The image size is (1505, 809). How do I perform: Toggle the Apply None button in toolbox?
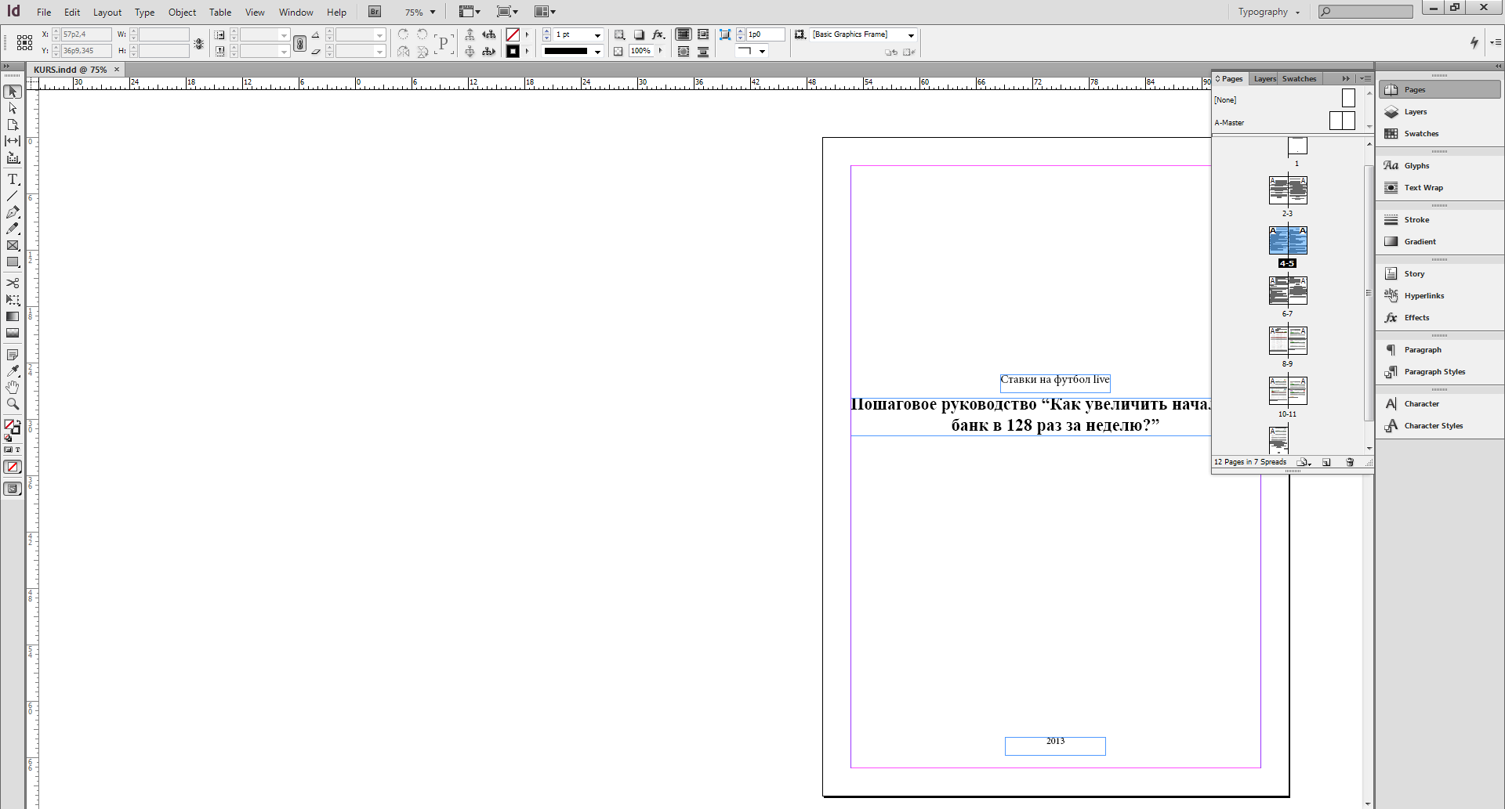point(13,467)
